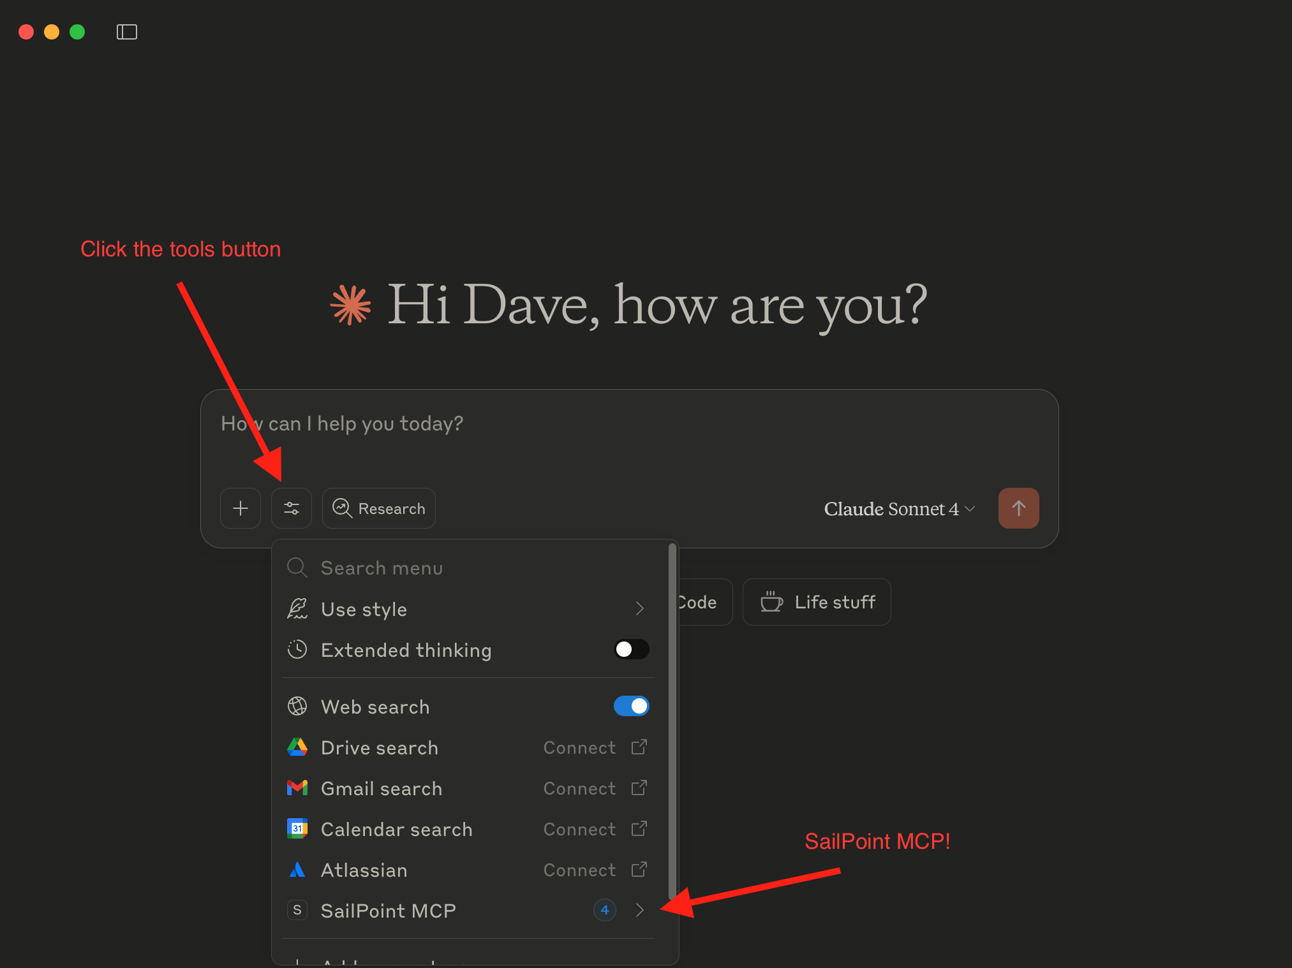
Task: Toggle the sidebar panel icon
Action: click(127, 32)
